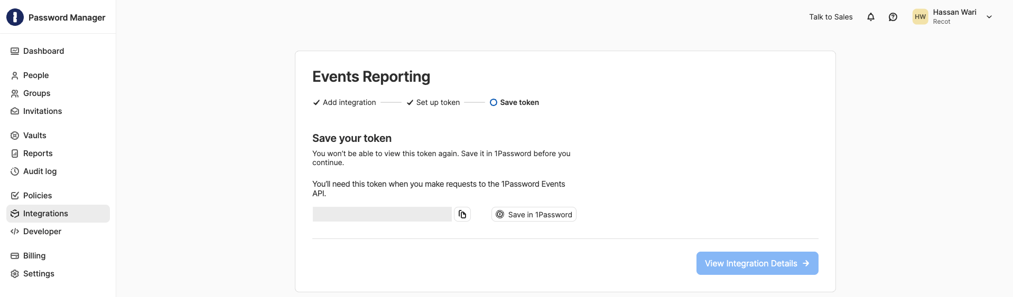
Task: Click the Invitations envelope icon
Action: click(x=15, y=111)
